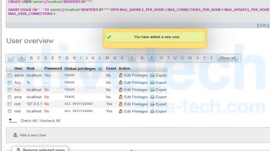Viewport: 270px width, 151px height.
Task: Click user icon in root localhost row
Action: [121, 111]
